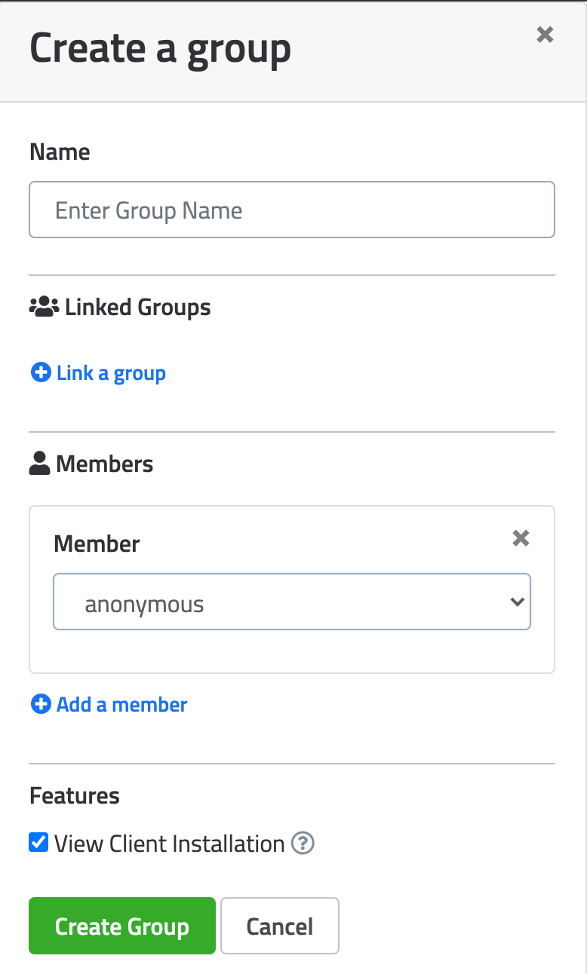The image size is (587, 974).
Task: Click the Enter Group Name field
Action: coord(291,210)
